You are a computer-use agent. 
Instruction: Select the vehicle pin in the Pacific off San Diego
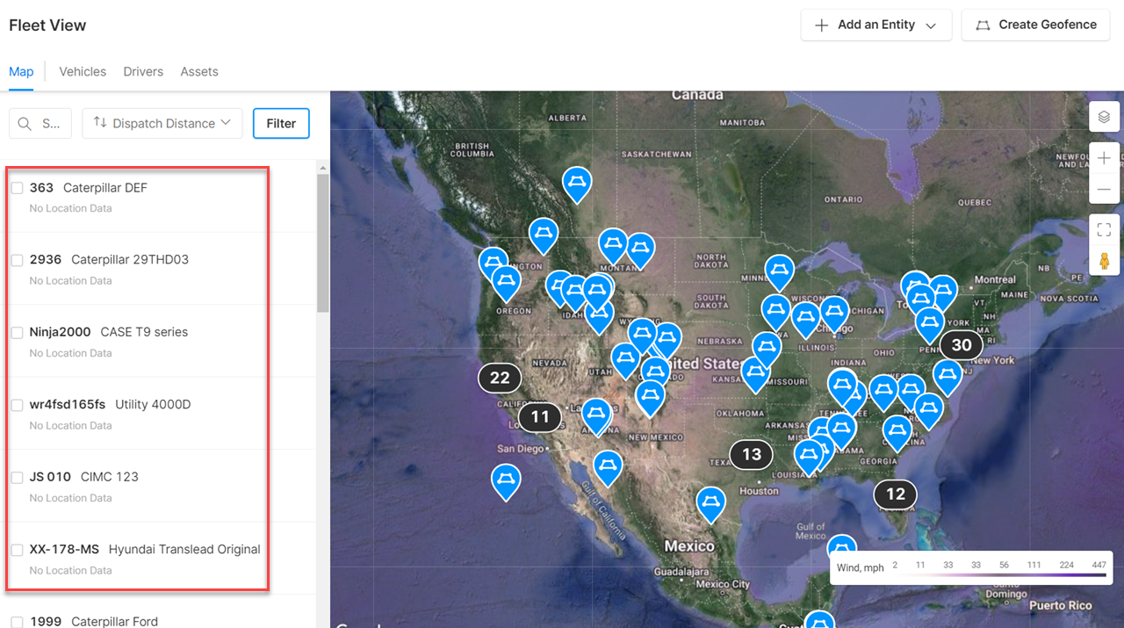505,481
